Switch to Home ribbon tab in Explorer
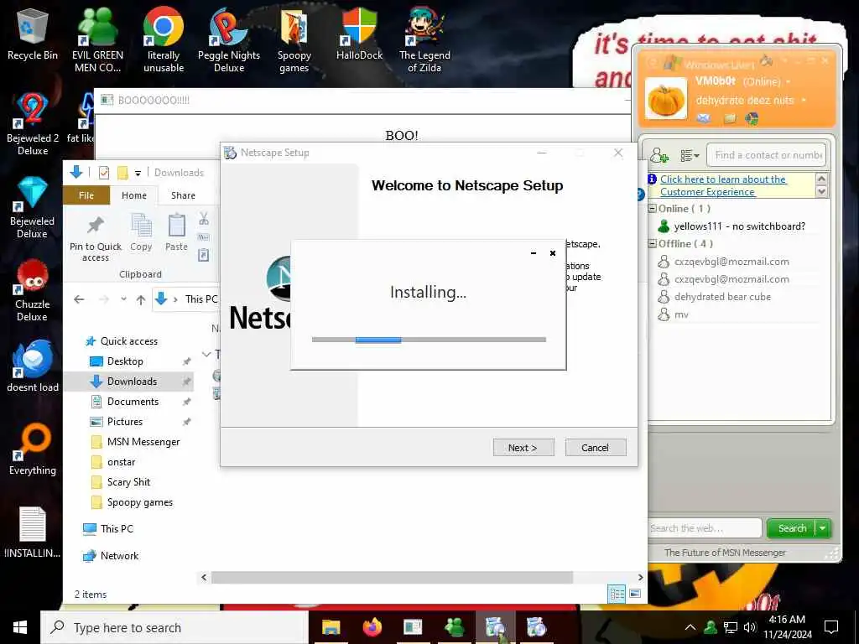This screenshot has height=644, width=859. pyautogui.click(x=134, y=195)
